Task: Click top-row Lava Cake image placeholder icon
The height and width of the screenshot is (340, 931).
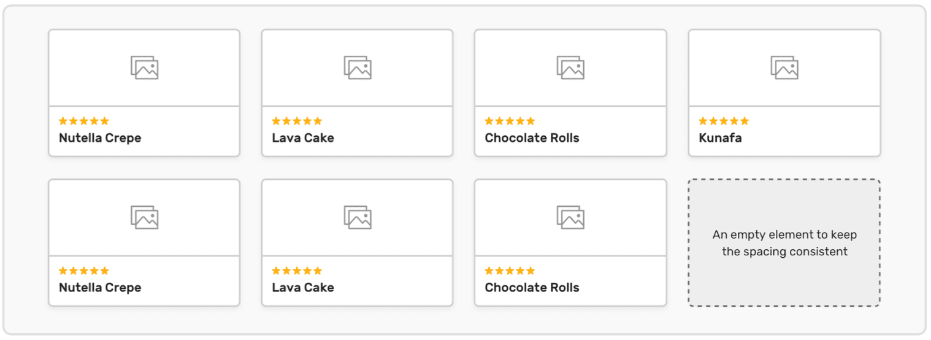Action: point(358,68)
